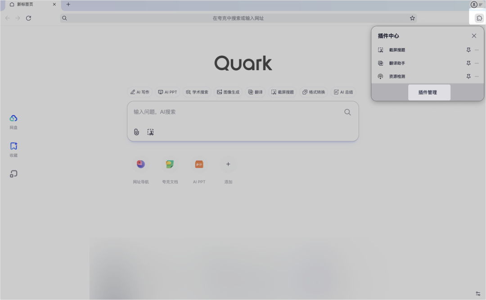Screen dimensions: 486x300
Task: Open AI PPT shortcut tile
Action: point(199,170)
